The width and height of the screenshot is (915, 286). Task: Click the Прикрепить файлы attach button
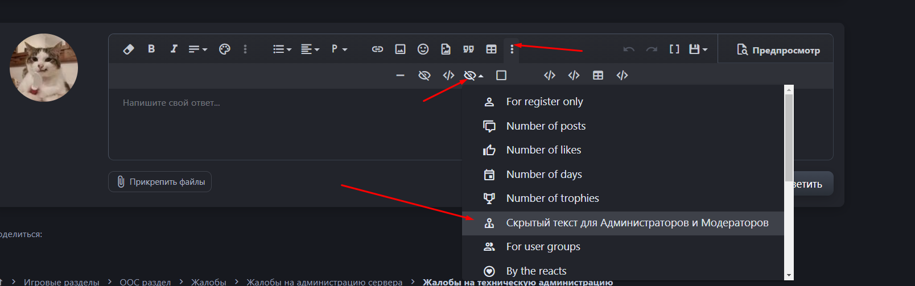tap(160, 182)
